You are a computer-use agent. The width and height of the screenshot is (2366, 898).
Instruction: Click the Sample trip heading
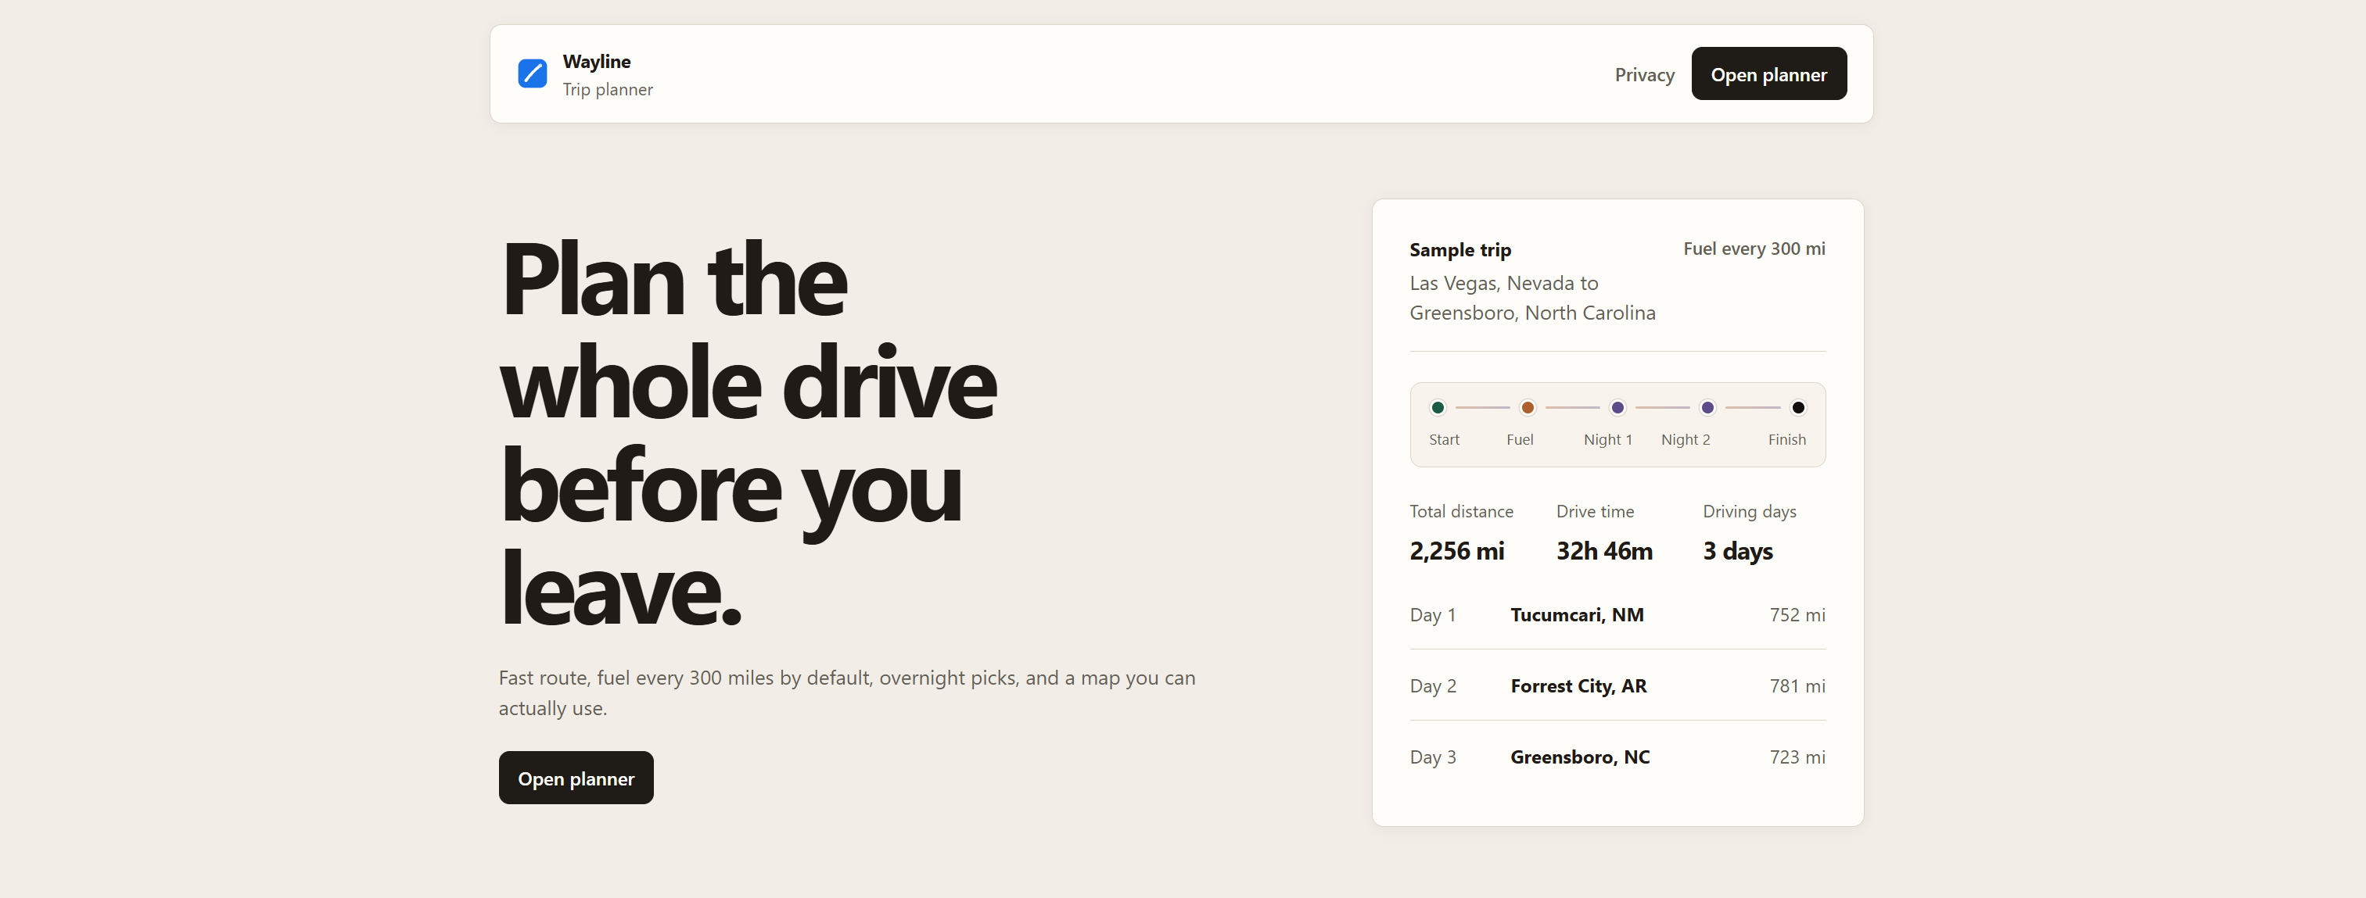point(1459,250)
